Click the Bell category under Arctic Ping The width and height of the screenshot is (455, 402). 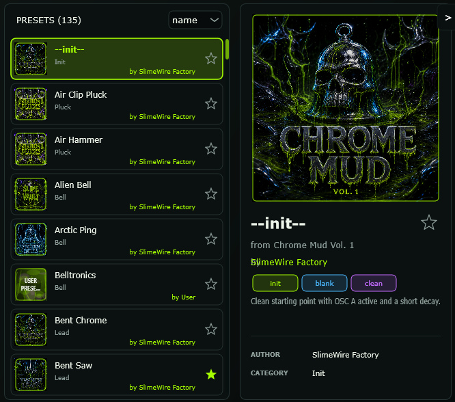coord(60,242)
